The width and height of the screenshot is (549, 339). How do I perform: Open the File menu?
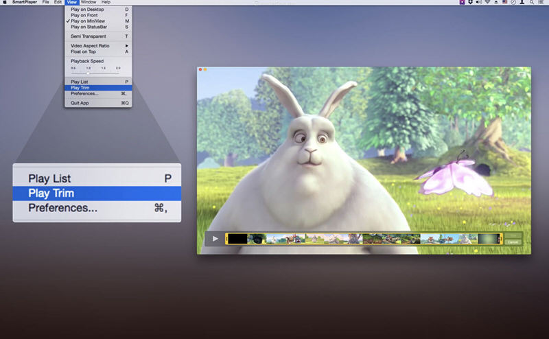tap(45, 2)
